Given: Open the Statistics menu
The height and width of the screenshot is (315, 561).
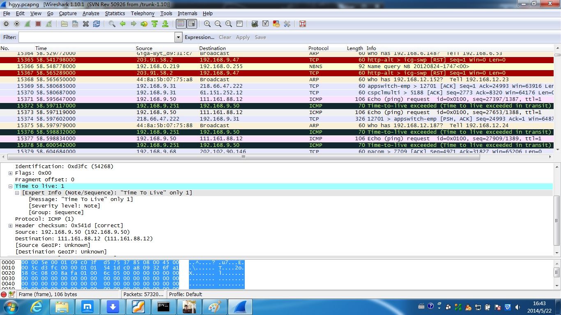Looking at the screenshot, I should tap(115, 14).
